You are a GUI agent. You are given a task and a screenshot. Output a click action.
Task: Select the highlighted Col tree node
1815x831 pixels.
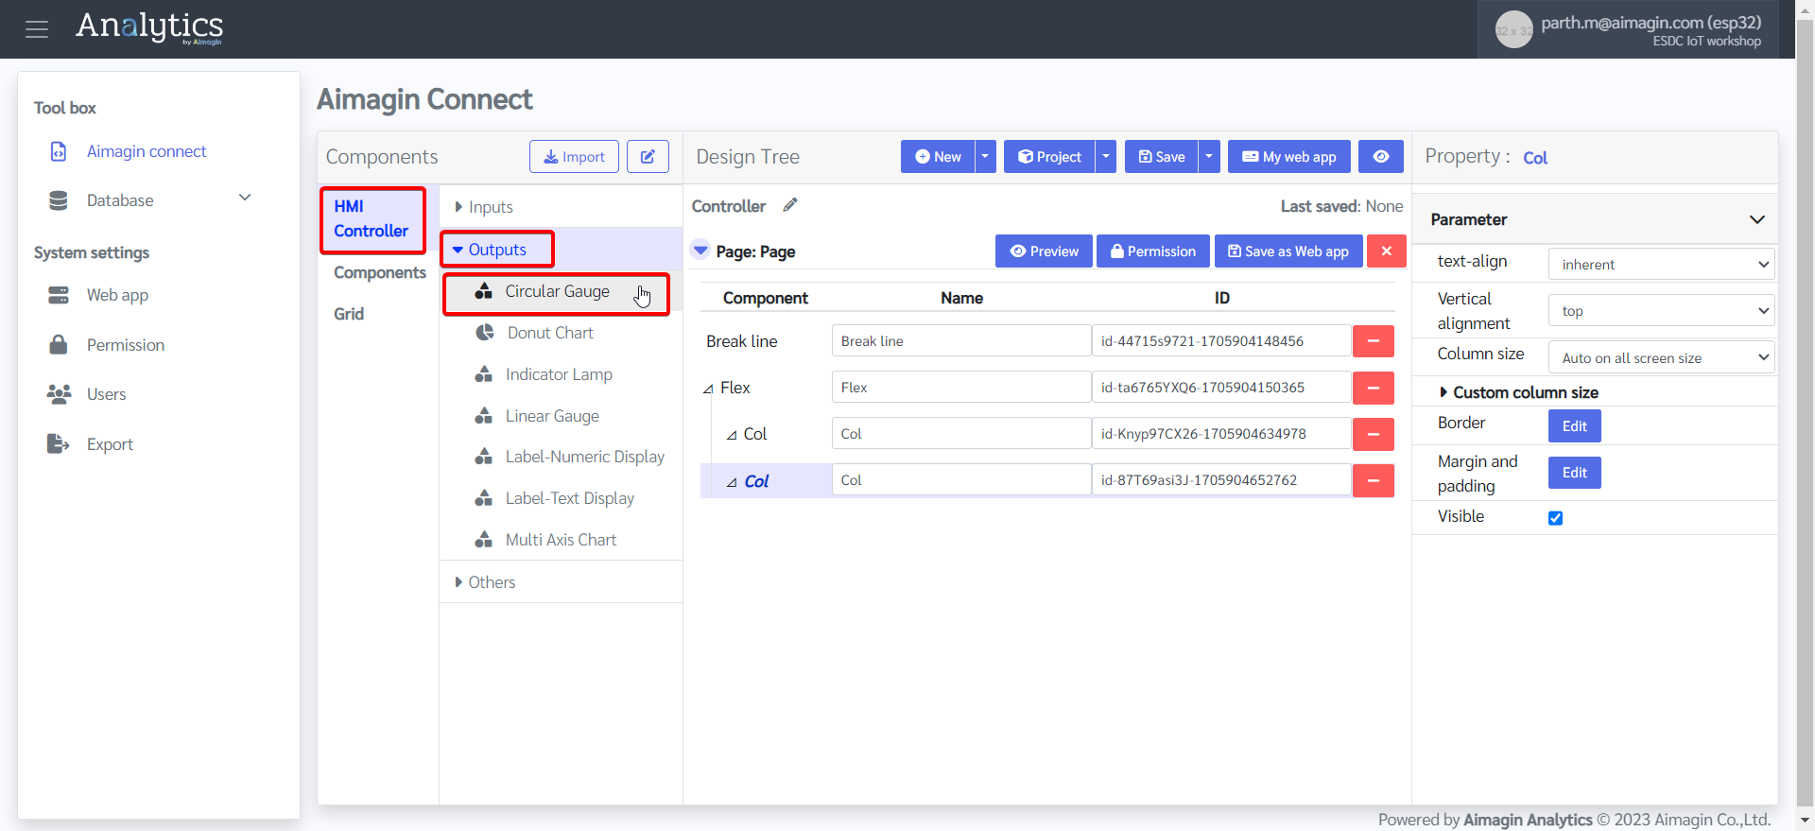click(756, 481)
